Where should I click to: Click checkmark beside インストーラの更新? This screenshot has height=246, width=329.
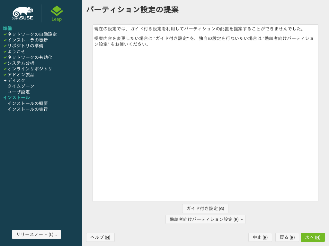click(5, 40)
